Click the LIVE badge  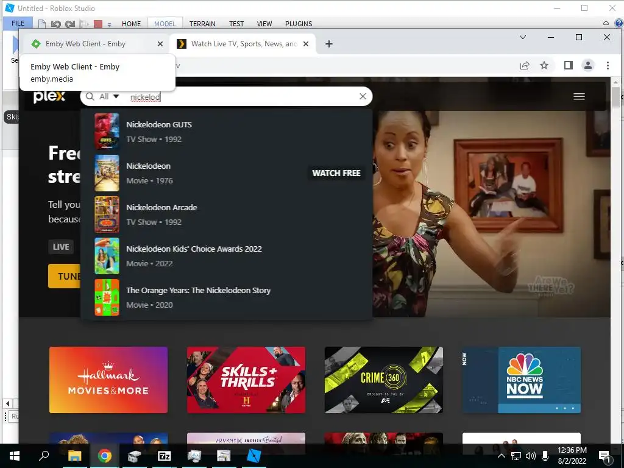[61, 247]
